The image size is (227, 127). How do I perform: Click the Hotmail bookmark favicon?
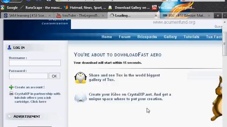click(66, 7)
